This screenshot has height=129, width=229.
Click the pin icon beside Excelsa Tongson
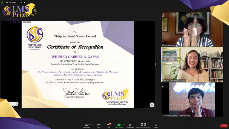click(x=163, y=81)
